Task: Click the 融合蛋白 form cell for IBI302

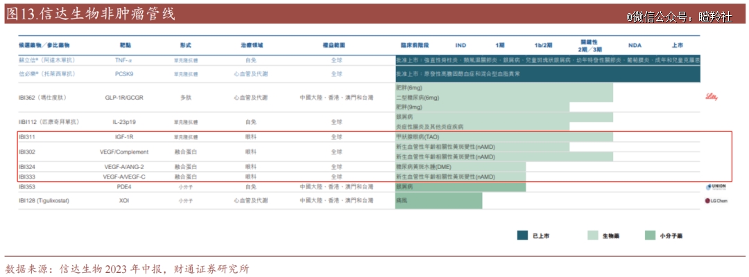Action: tap(186, 152)
